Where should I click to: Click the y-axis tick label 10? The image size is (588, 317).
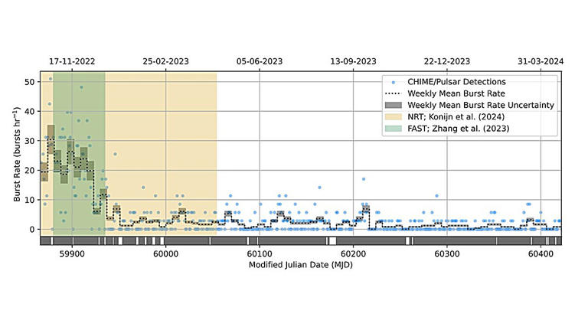(x=30, y=200)
